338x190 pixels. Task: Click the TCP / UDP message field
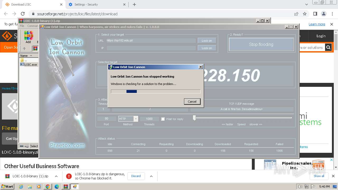click(x=242, y=109)
